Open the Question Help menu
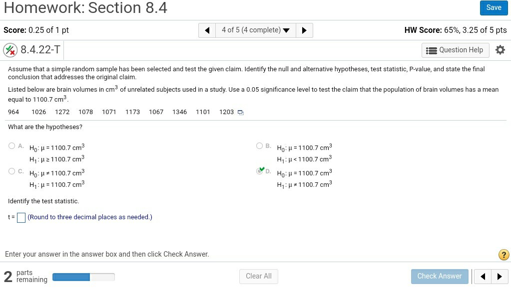The width and height of the screenshot is (511, 292). 455,50
